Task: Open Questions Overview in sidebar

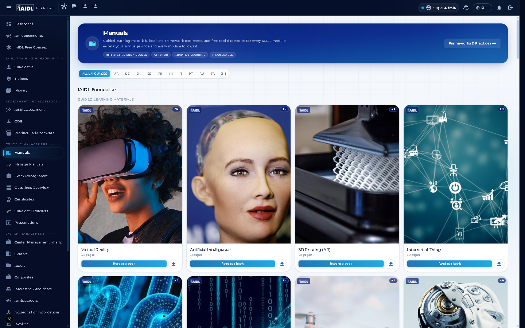Action: [x=33, y=188]
